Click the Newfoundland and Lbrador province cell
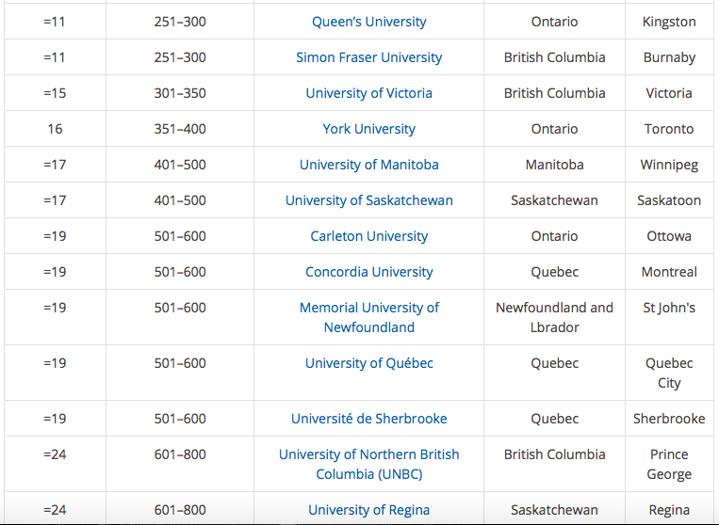The image size is (719, 525). (554, 317)
